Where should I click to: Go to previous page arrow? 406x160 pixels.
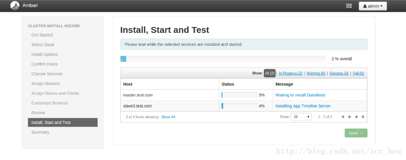tap(349, 117)
